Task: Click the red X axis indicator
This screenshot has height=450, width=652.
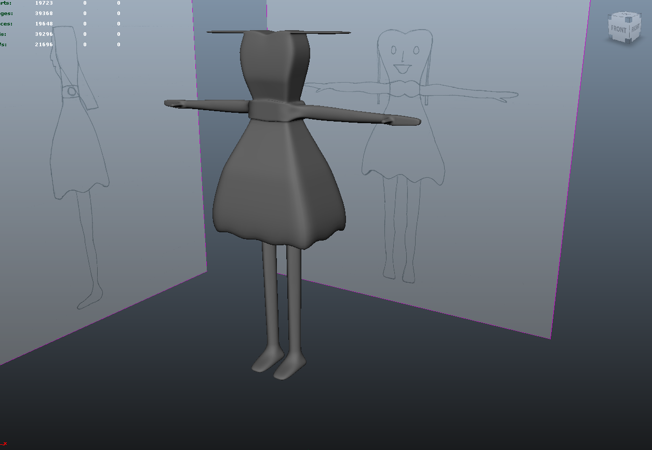Action: [4, 443]
